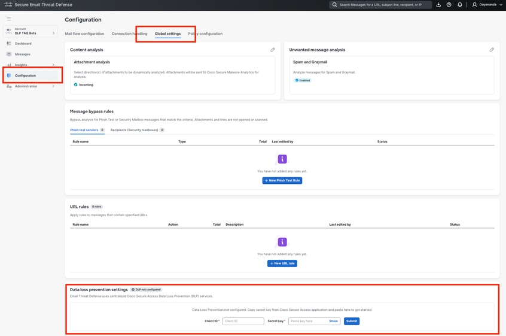Click New Phish Test Rule button
This screenshot has width=506, height=336.
coord(282,181)
